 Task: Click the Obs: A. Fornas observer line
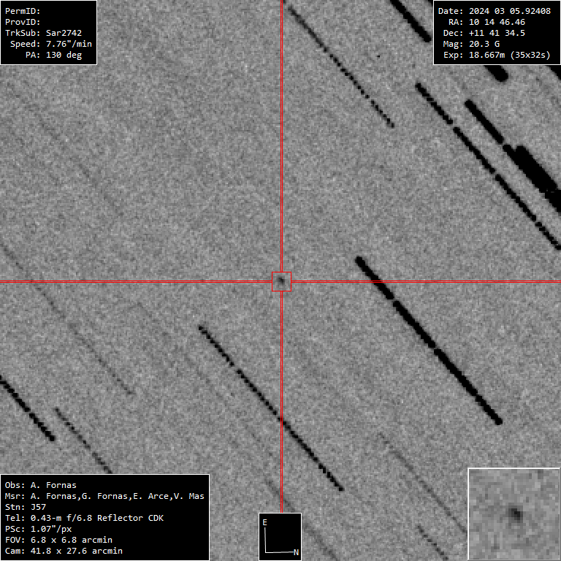point(40,485)
